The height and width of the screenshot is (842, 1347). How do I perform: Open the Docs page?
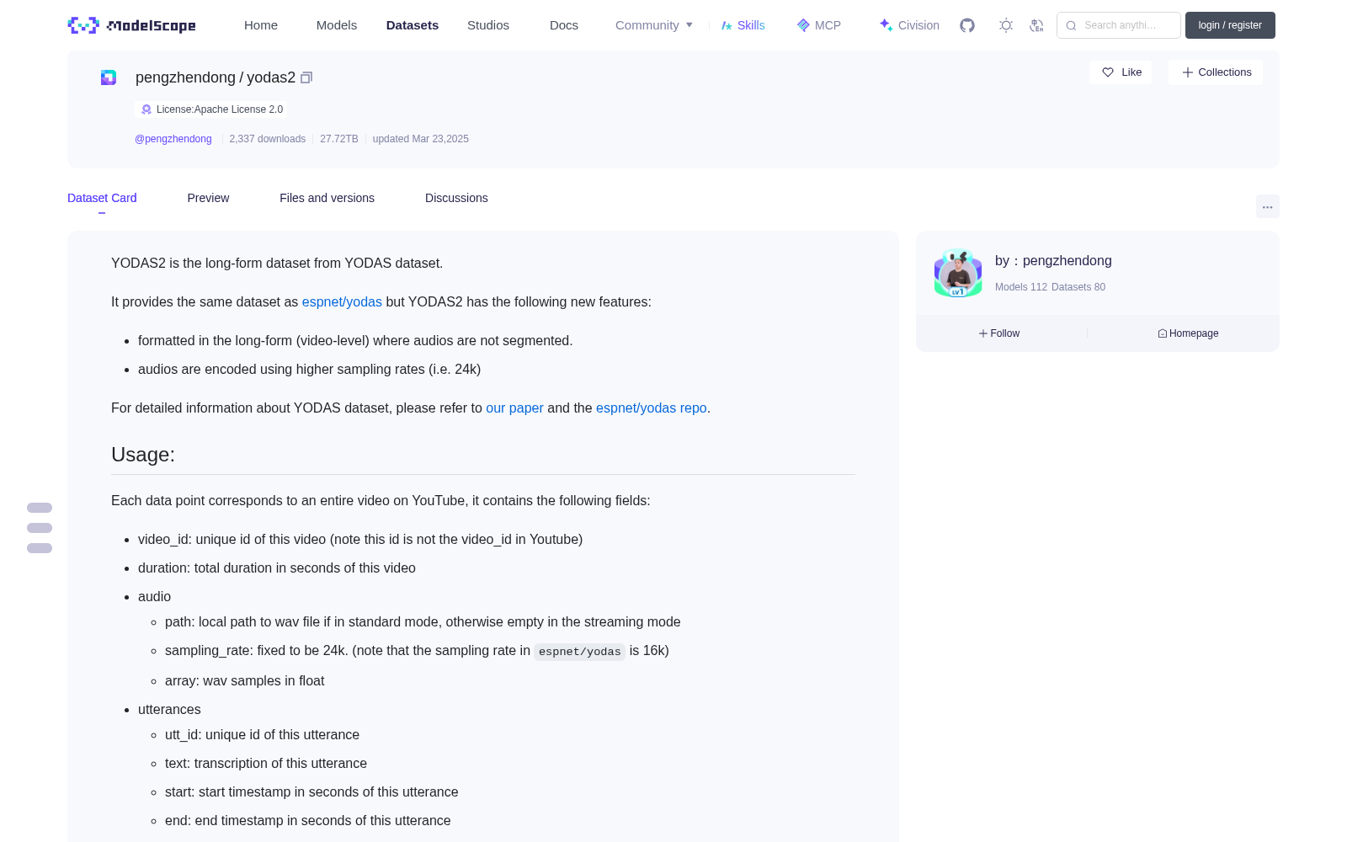564,25
